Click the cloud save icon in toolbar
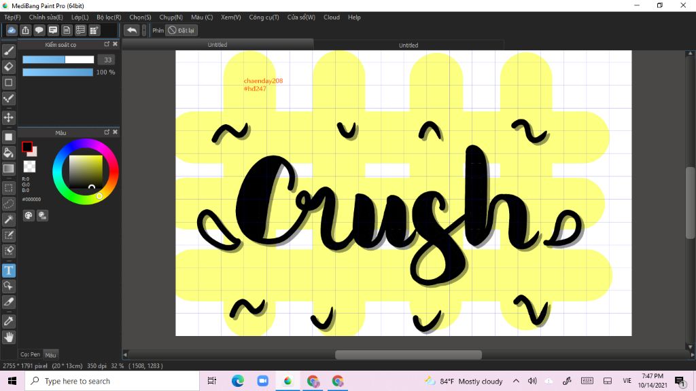The height and width of the screenshot is (391, 696). 12,30
